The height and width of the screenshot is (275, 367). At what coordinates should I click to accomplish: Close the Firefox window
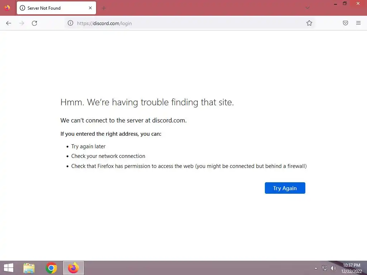click(358, 4)
